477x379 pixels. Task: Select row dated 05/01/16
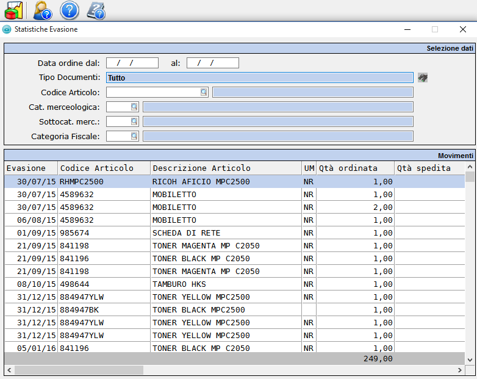[235, 348]
